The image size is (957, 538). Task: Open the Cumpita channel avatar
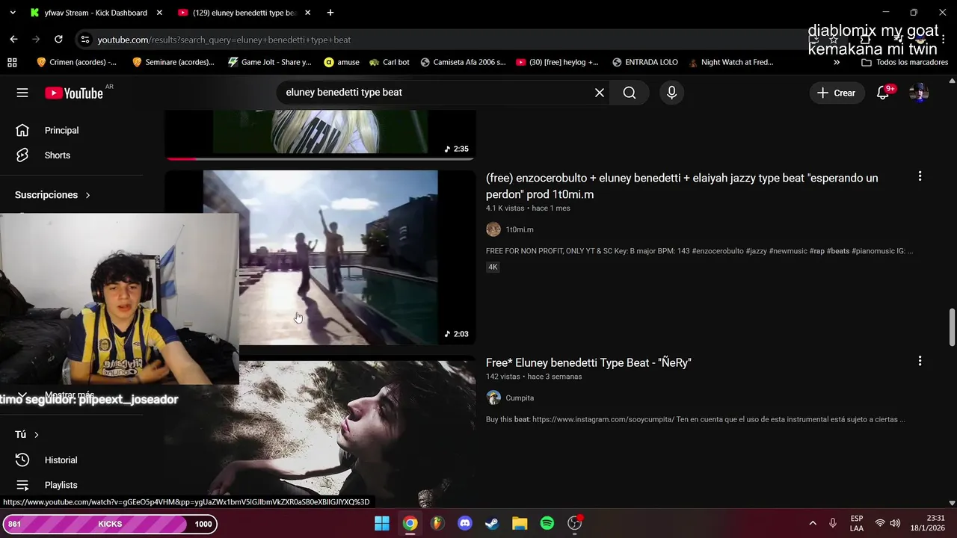pyautogui.click(x=493, y=398)
